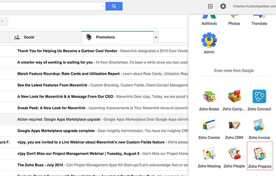Image resolution: width=276 pixels, height=176 pixels.
Task: Open the Google apps grid launcher
Action: point(210,6)
